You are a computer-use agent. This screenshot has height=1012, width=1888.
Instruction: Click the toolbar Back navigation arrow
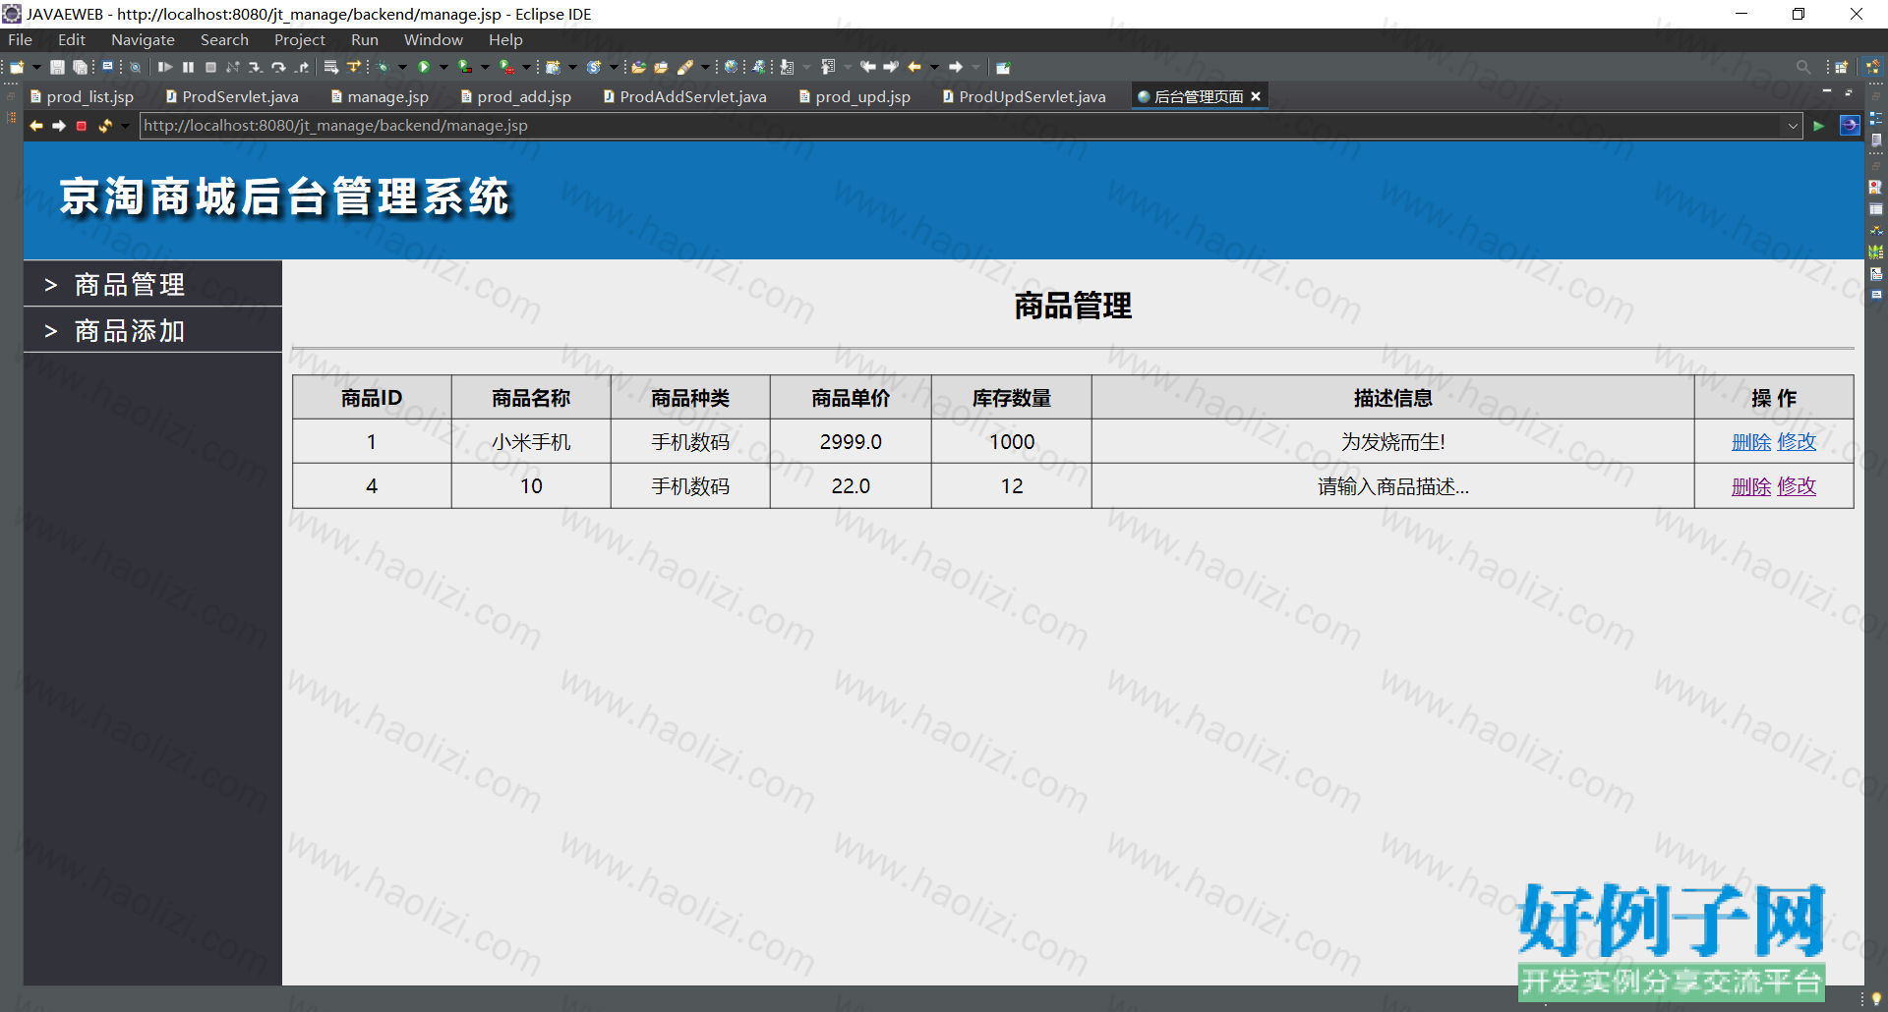click(914, 67)
